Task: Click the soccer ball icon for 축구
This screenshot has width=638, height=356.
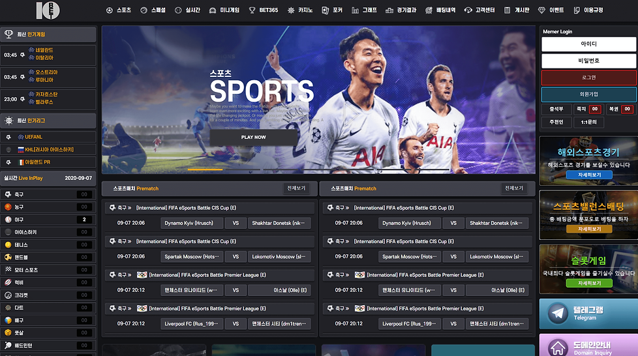Action: pyautogui.click(x=8, y=194)
